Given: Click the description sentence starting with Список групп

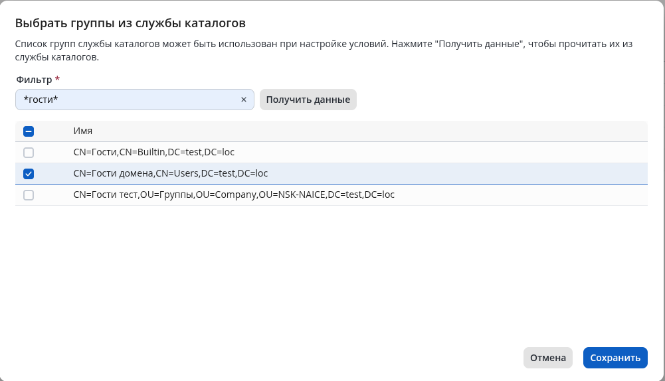Looking at the screenshot, I should [x=199, y=44].
